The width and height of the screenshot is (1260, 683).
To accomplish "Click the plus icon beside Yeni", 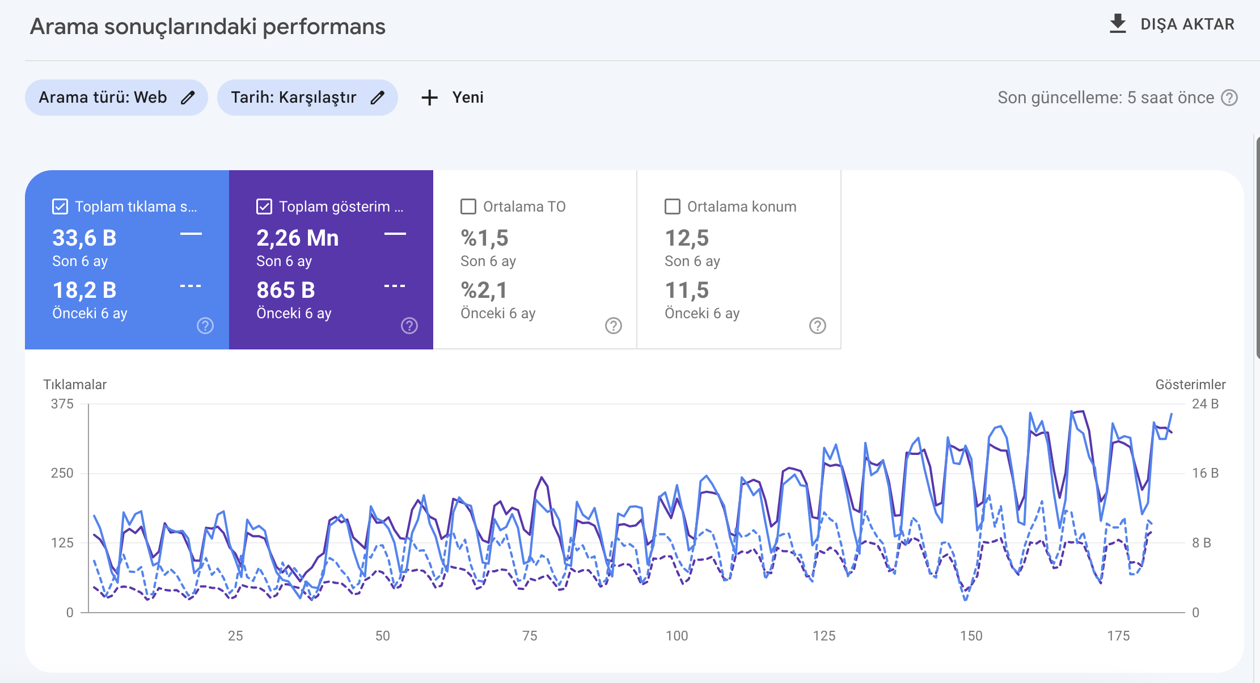I will tap(430, 98).
